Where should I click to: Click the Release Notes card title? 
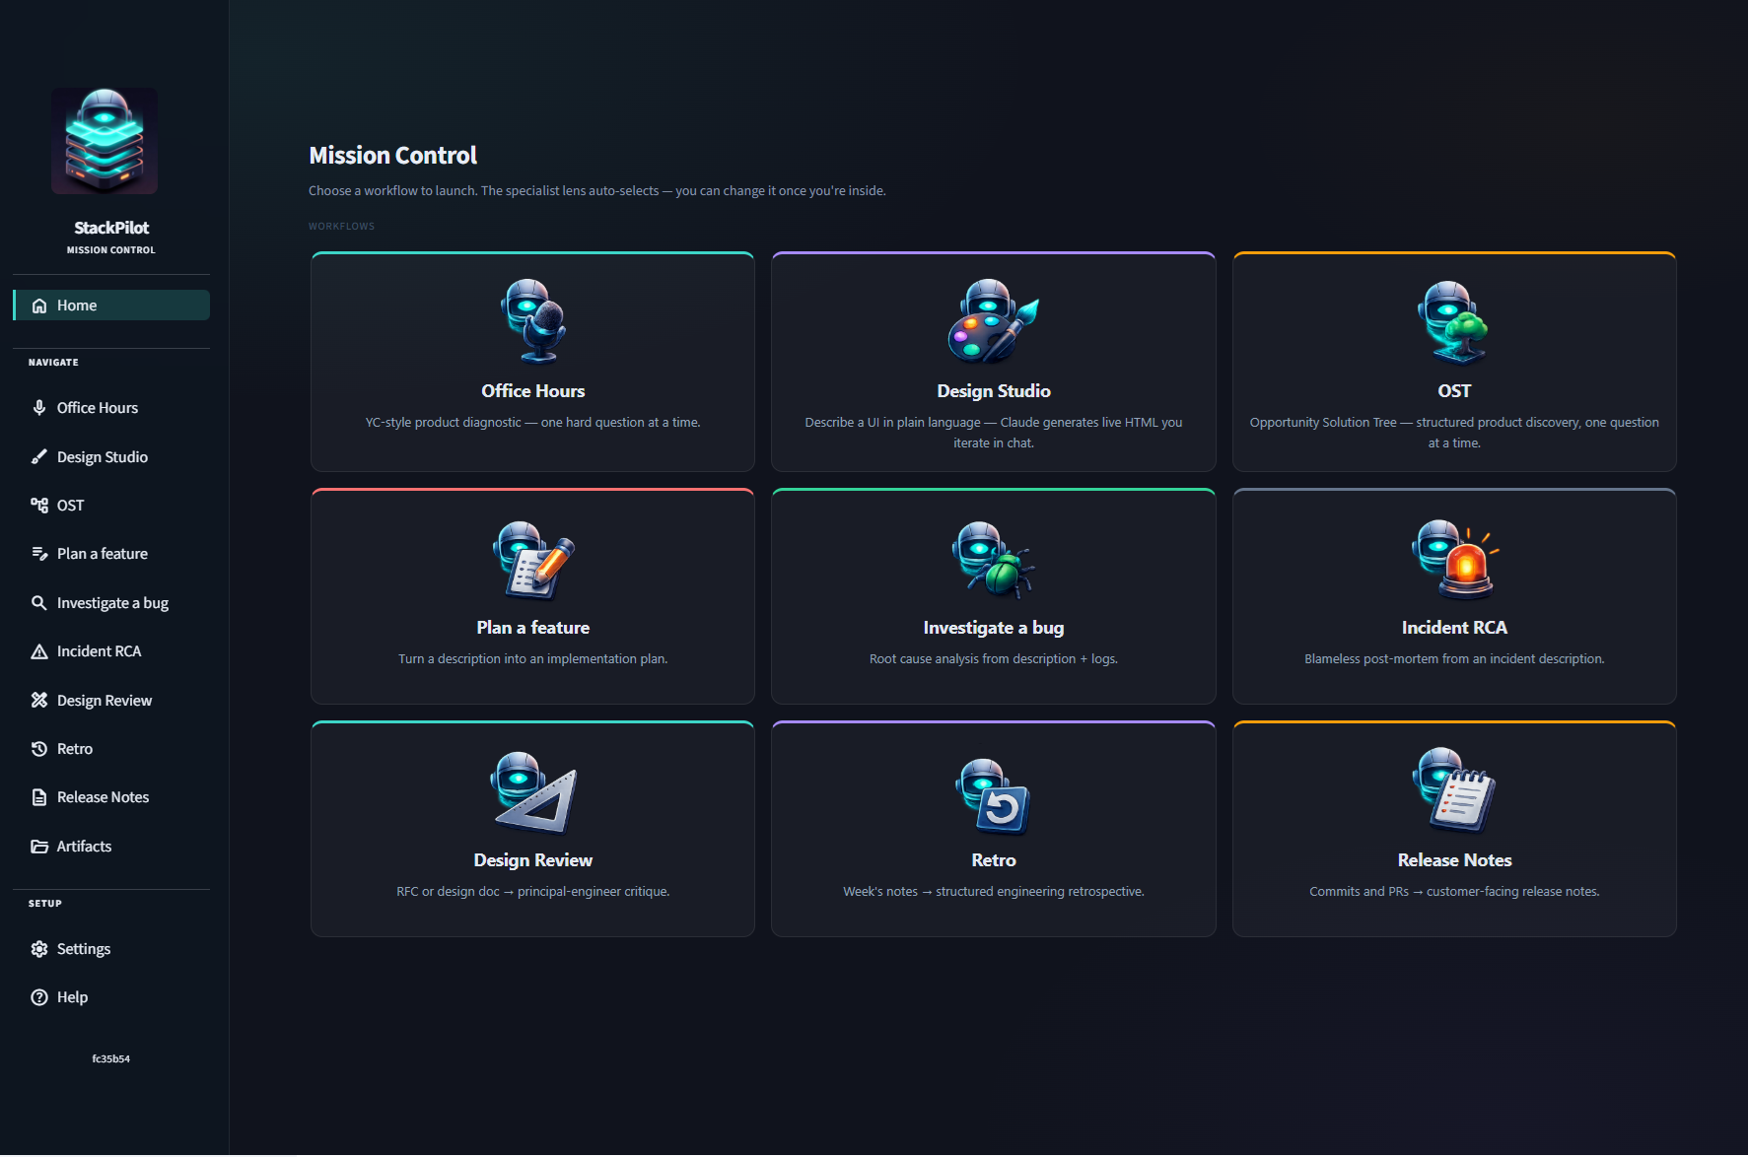coord(1454,860)
